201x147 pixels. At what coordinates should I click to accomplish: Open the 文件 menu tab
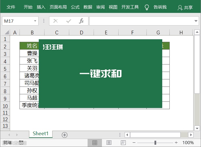pyautogui.click(x=11, y=7)
